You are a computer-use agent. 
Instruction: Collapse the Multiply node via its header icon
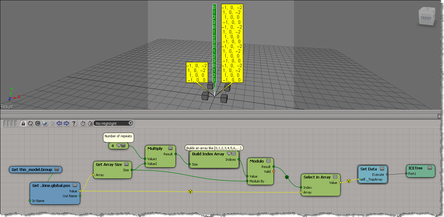[x=170, y=148]
